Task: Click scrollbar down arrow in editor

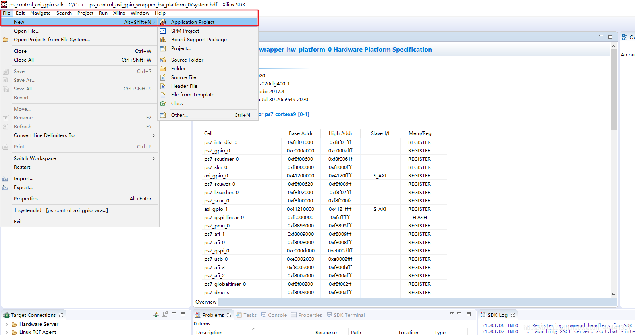Action: coord(614,295)
